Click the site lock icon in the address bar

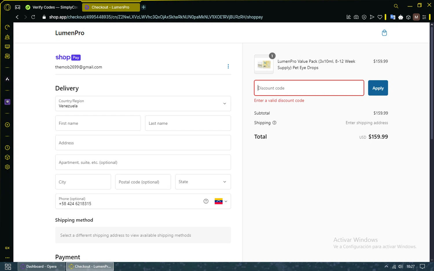(x=44, y=17)
